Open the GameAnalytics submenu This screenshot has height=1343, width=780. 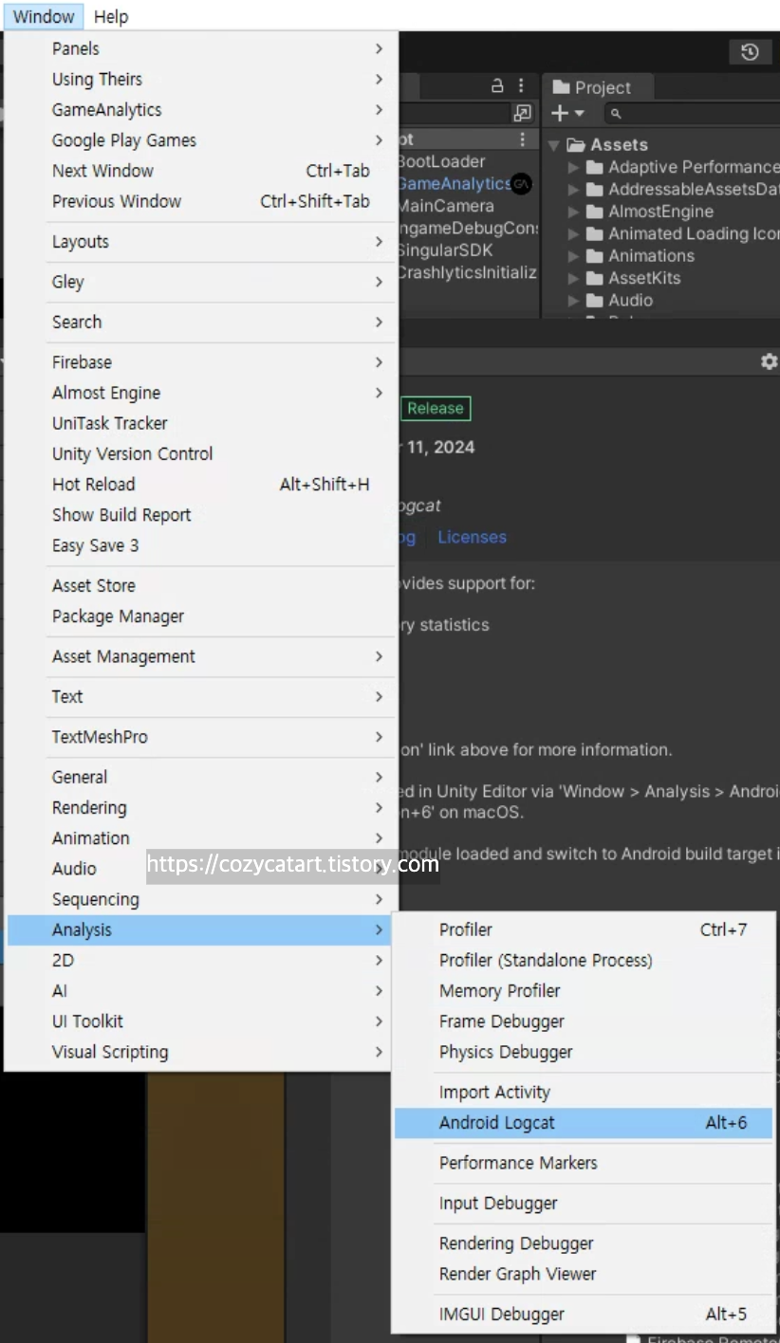(x=201, y=109)
